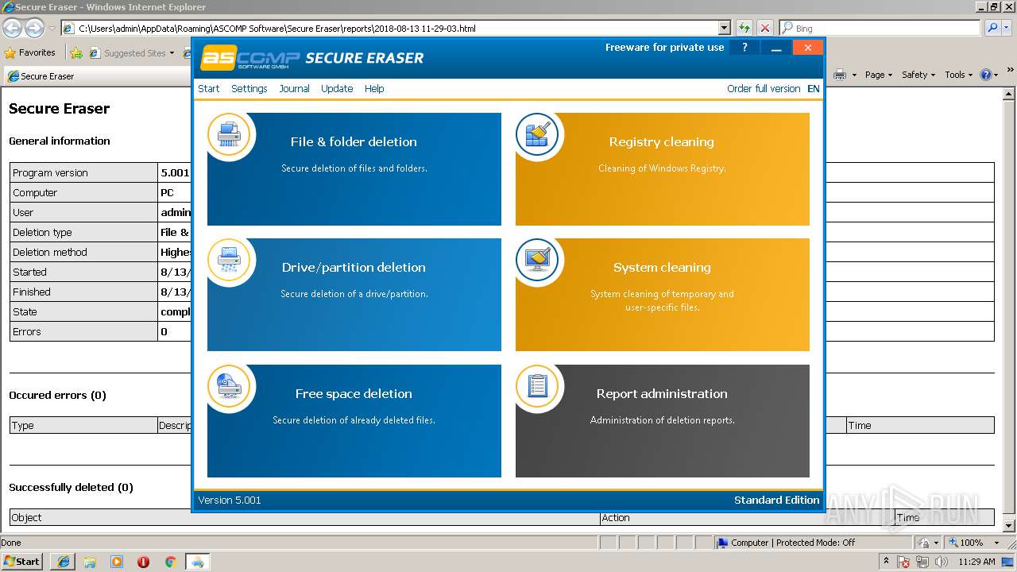The height and width of the screenshot is (572, 1017).
Task: Click the IE vertical scrollbar down arrow
Action: 1009,526
